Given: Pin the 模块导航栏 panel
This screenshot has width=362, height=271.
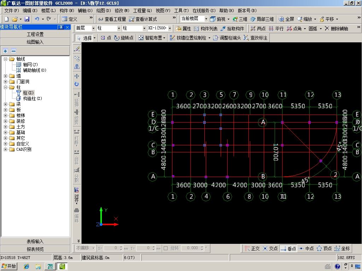Looking at the screenshot, I should (x=60, y=27).
